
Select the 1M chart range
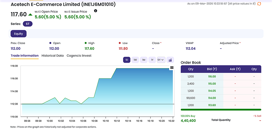coord(144,60)
